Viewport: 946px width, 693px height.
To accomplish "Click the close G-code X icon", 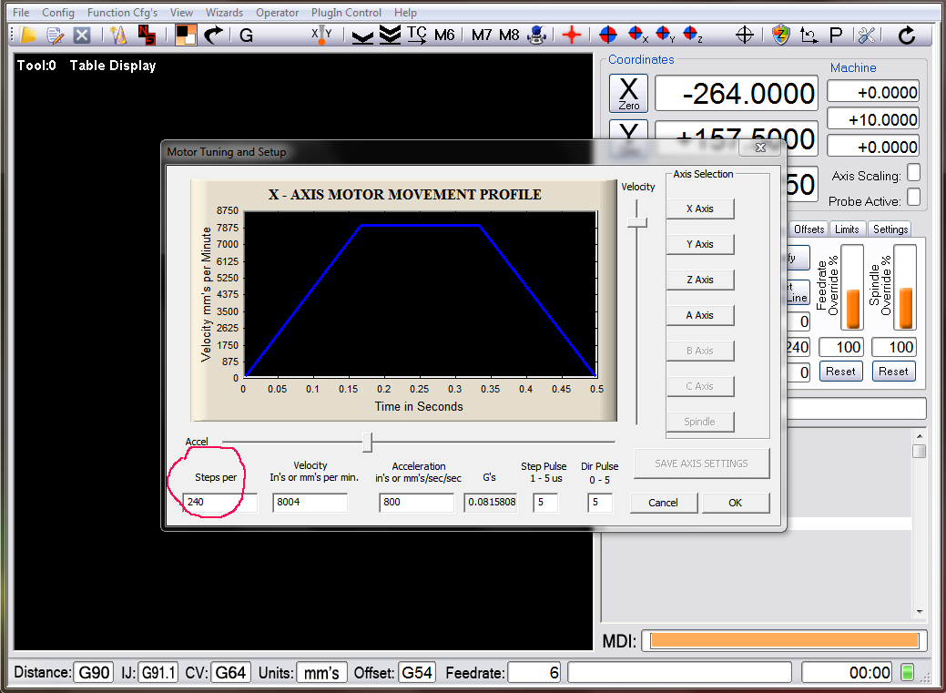I will [x=82, y=36].
